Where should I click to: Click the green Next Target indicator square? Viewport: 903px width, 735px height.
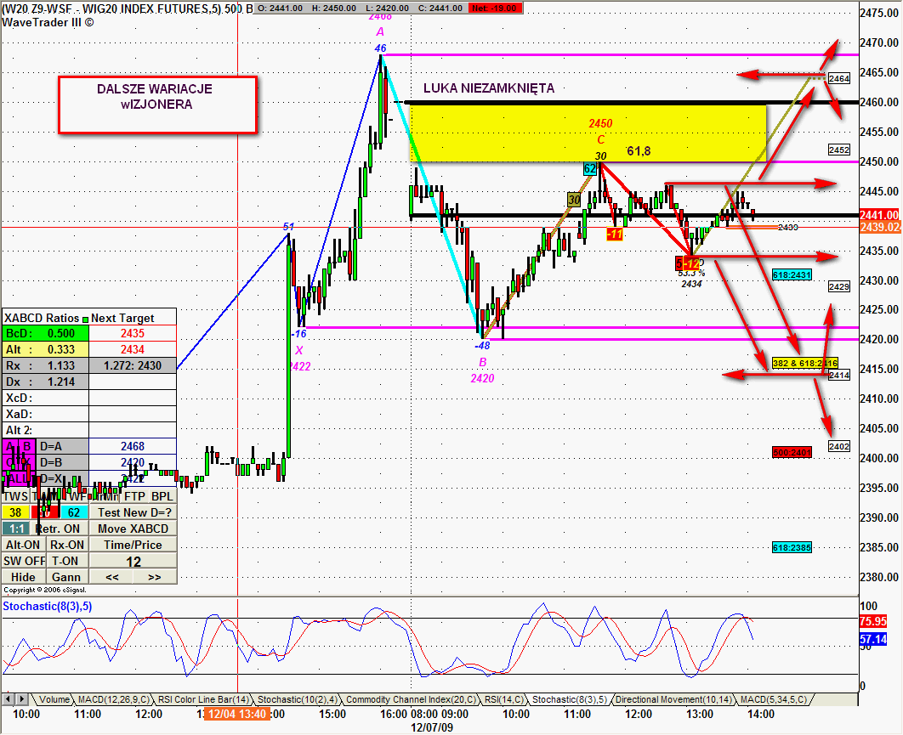pyautogui.click(x=86, y=319)
